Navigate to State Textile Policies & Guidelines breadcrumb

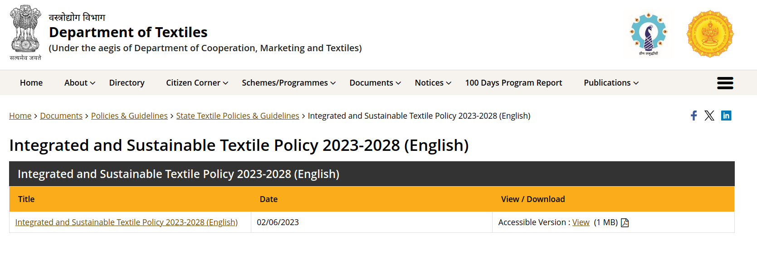(238, 116)
